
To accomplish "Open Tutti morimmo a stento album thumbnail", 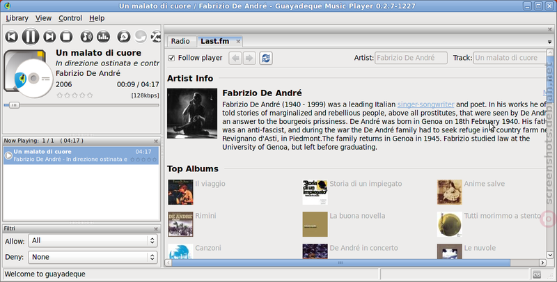I will (x=449, y=224).
